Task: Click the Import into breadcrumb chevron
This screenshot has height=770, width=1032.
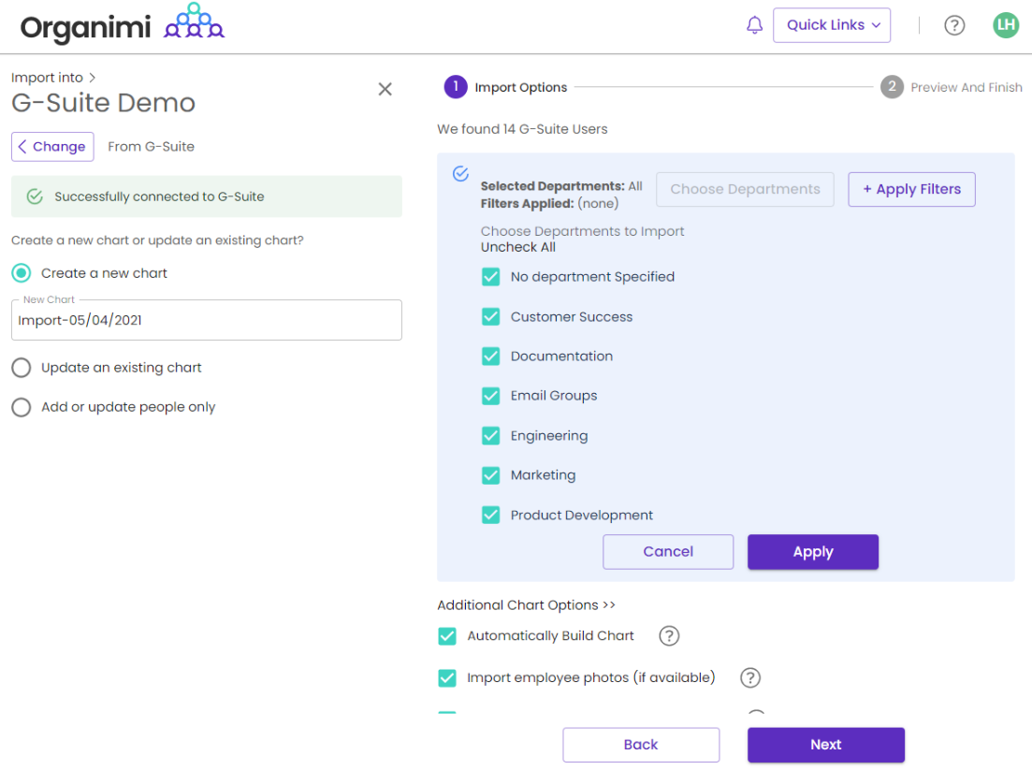Action: pyautogui.click(x=93, y=78)
